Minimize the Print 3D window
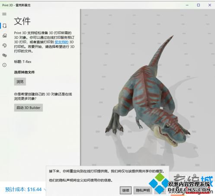 coord(187,5)
